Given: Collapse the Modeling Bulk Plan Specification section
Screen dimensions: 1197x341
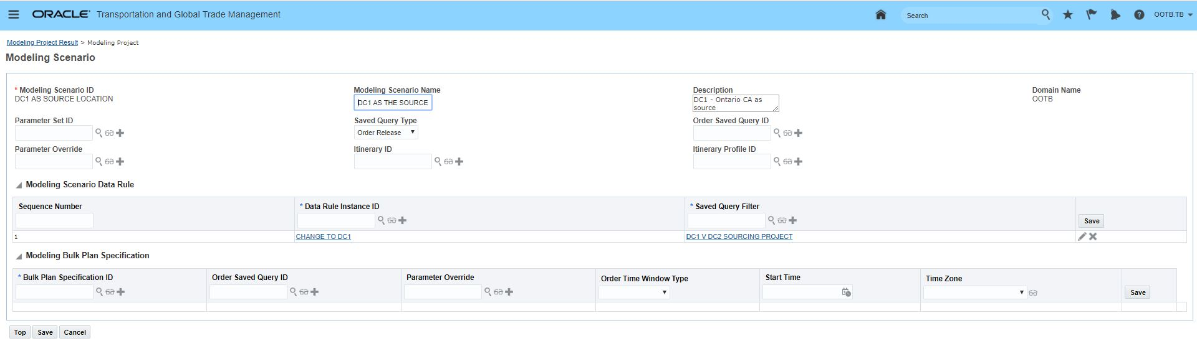Looking at the screenshot, I should pos(19,256).
